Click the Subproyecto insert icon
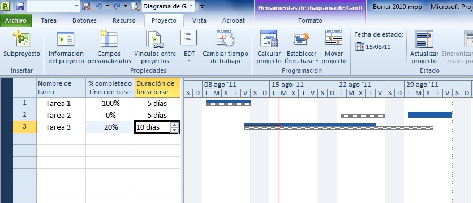Image resolution: width=473 pixels, height=203 pixels. coord(21,39)
